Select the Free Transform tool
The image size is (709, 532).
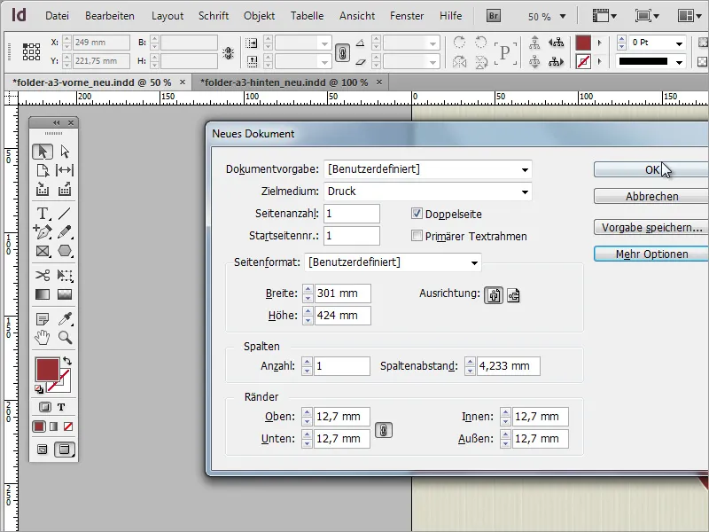pyautogui.click(x=65, y=275)
